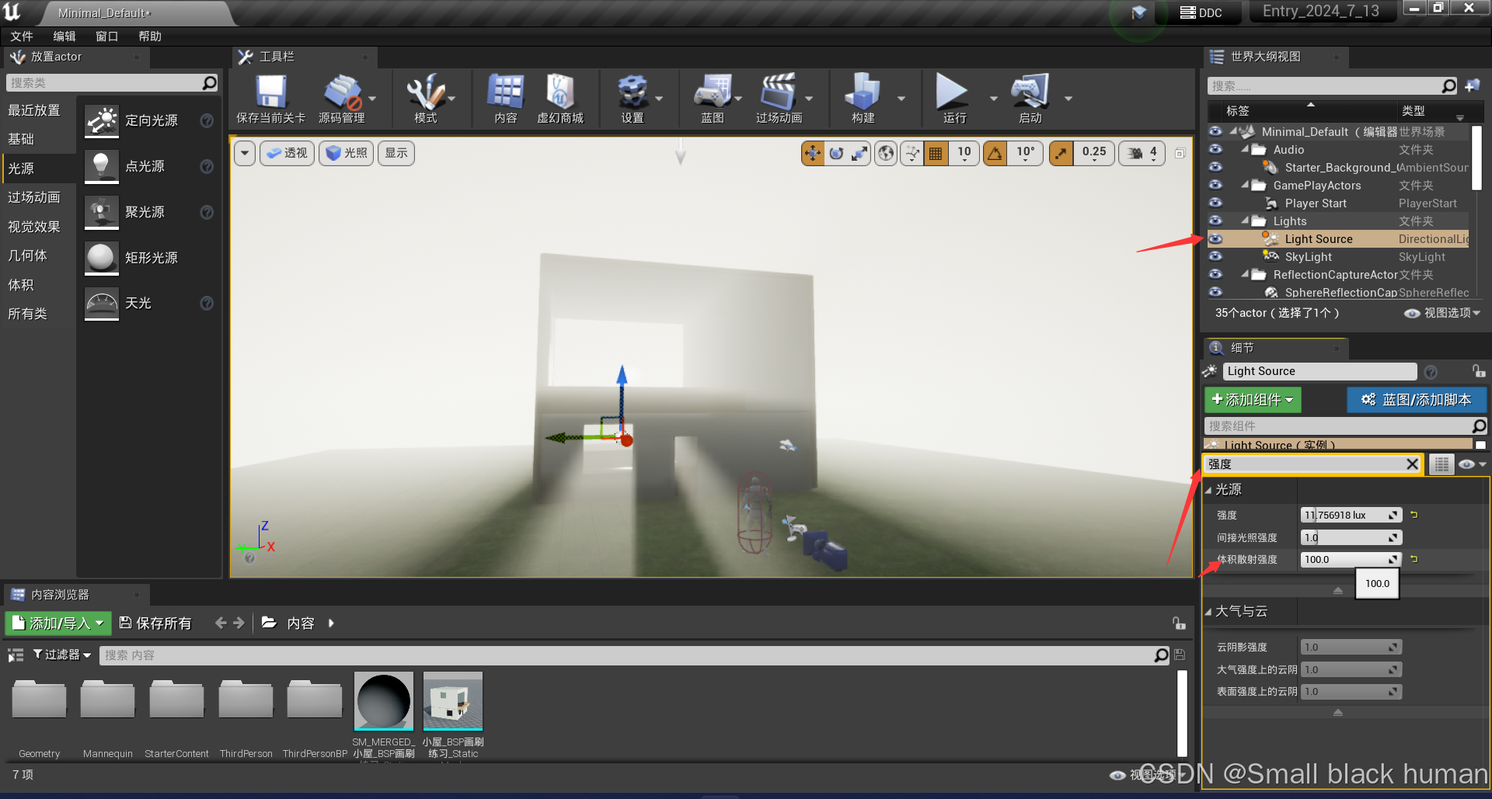Click the Save All (保存所有) button
This screenshot has width=1492, height=799.
click(155, 624)
